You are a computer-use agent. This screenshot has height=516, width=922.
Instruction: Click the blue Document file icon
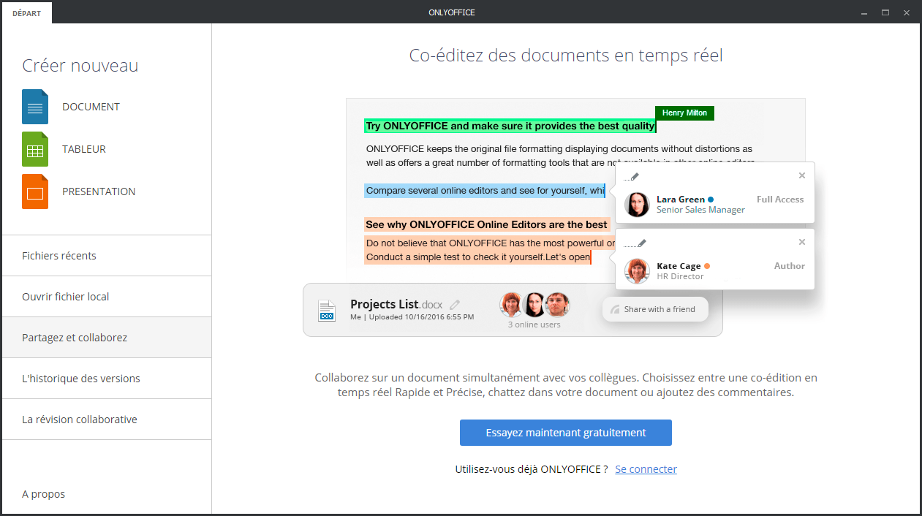coord(35,107)
